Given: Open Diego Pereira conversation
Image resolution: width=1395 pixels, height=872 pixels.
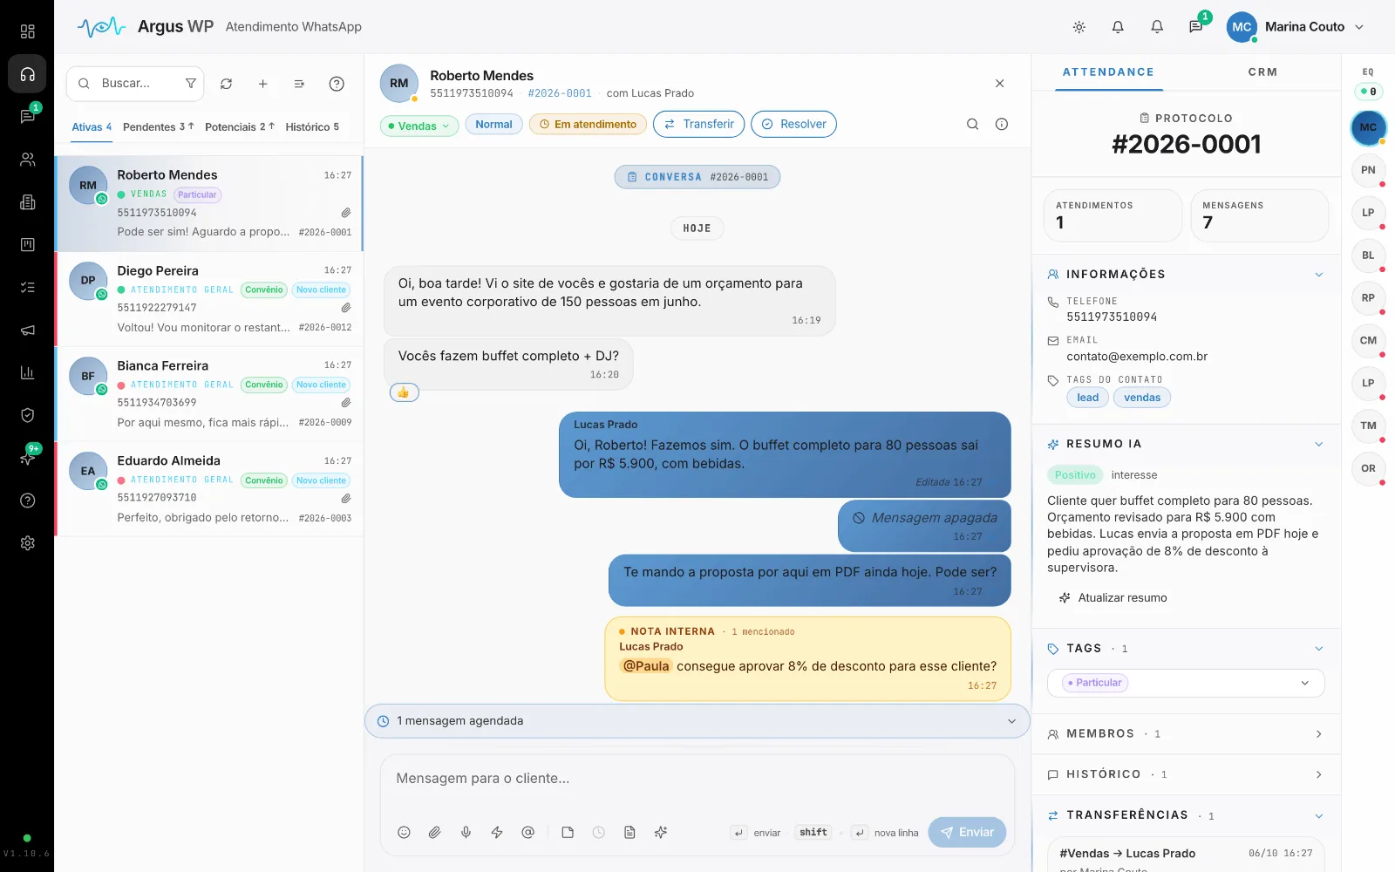Looking at the screenshot, I should tap(209, 298).
